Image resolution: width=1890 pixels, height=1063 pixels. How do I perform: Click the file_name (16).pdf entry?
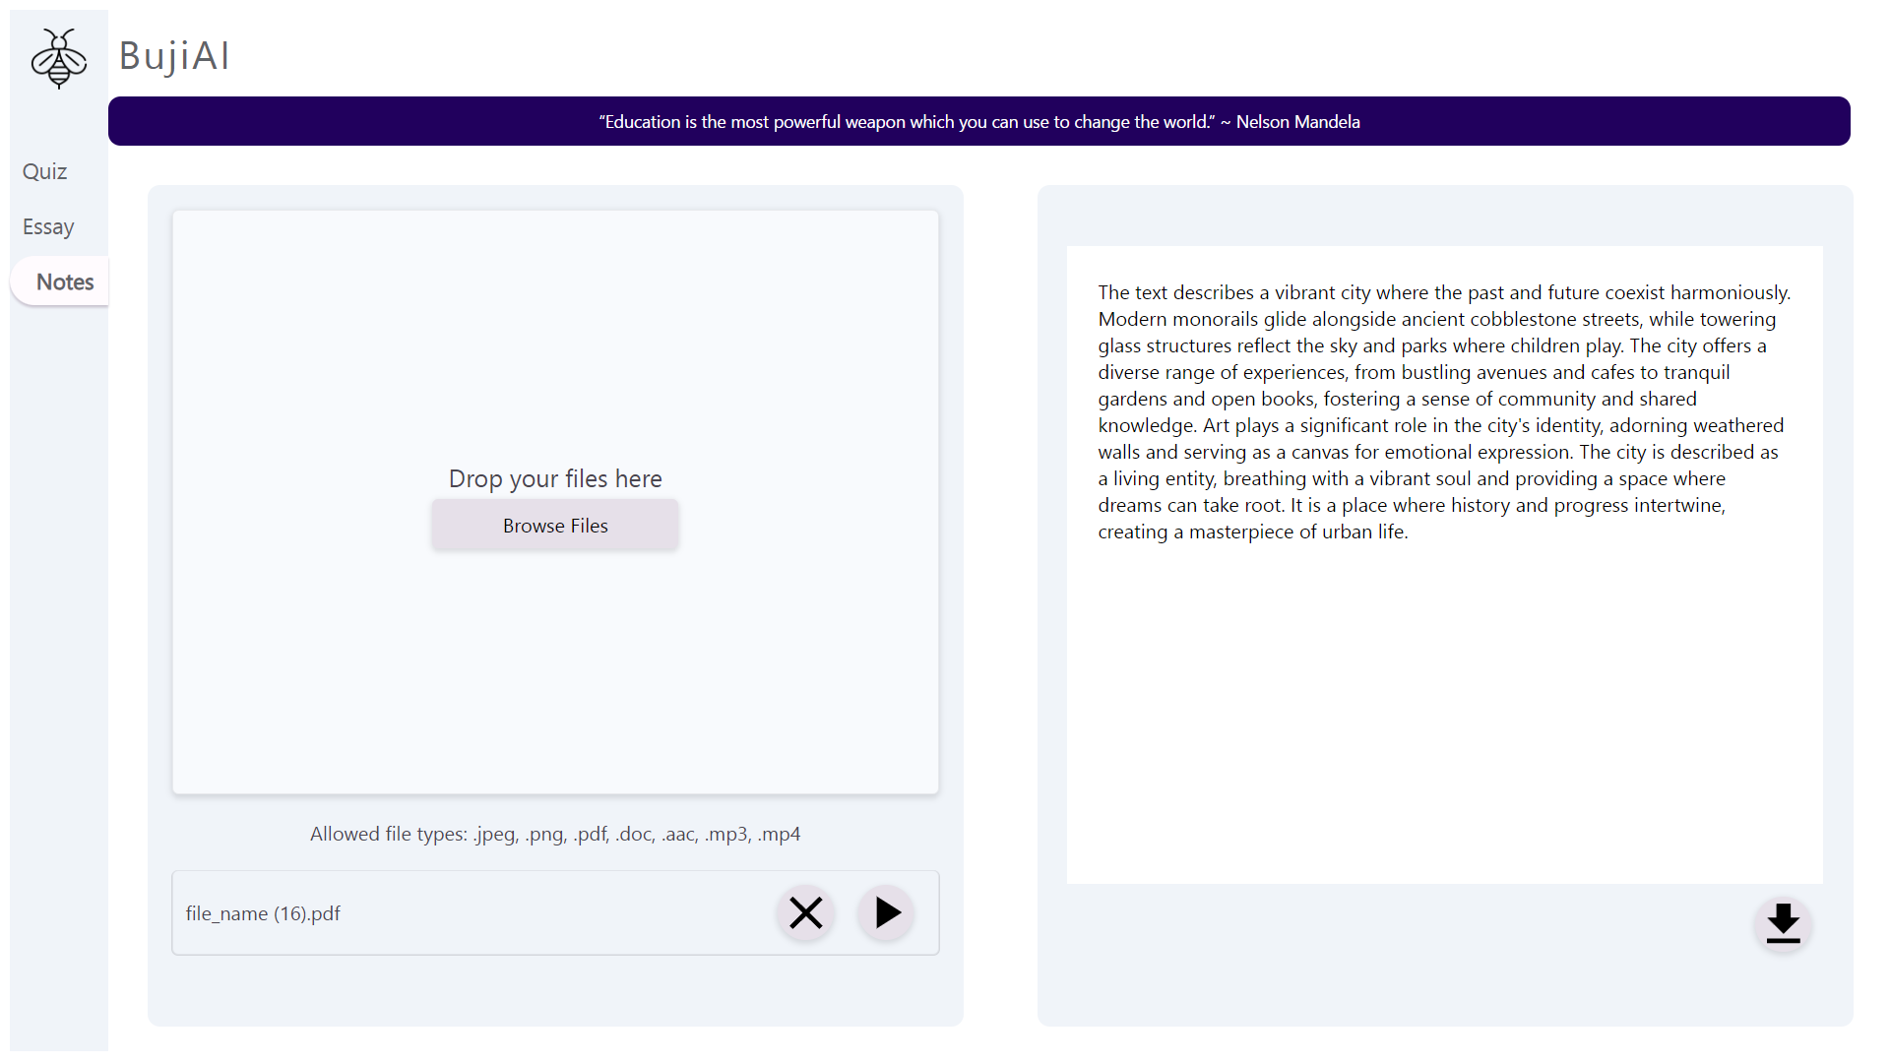[263, 913]
